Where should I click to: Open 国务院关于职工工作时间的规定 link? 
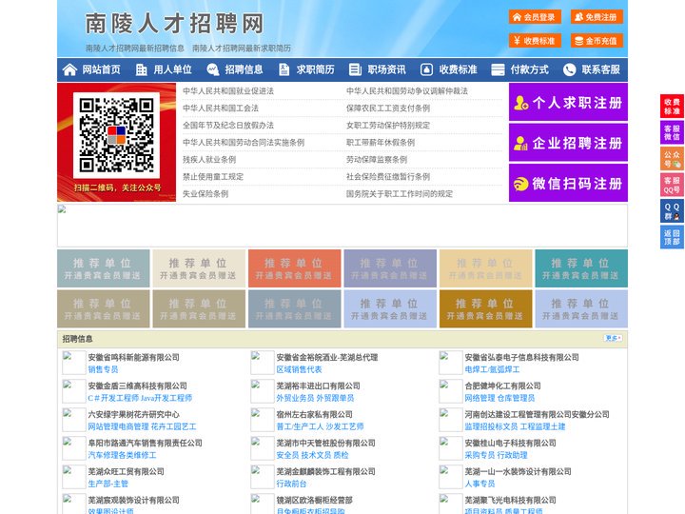(400, 193)
